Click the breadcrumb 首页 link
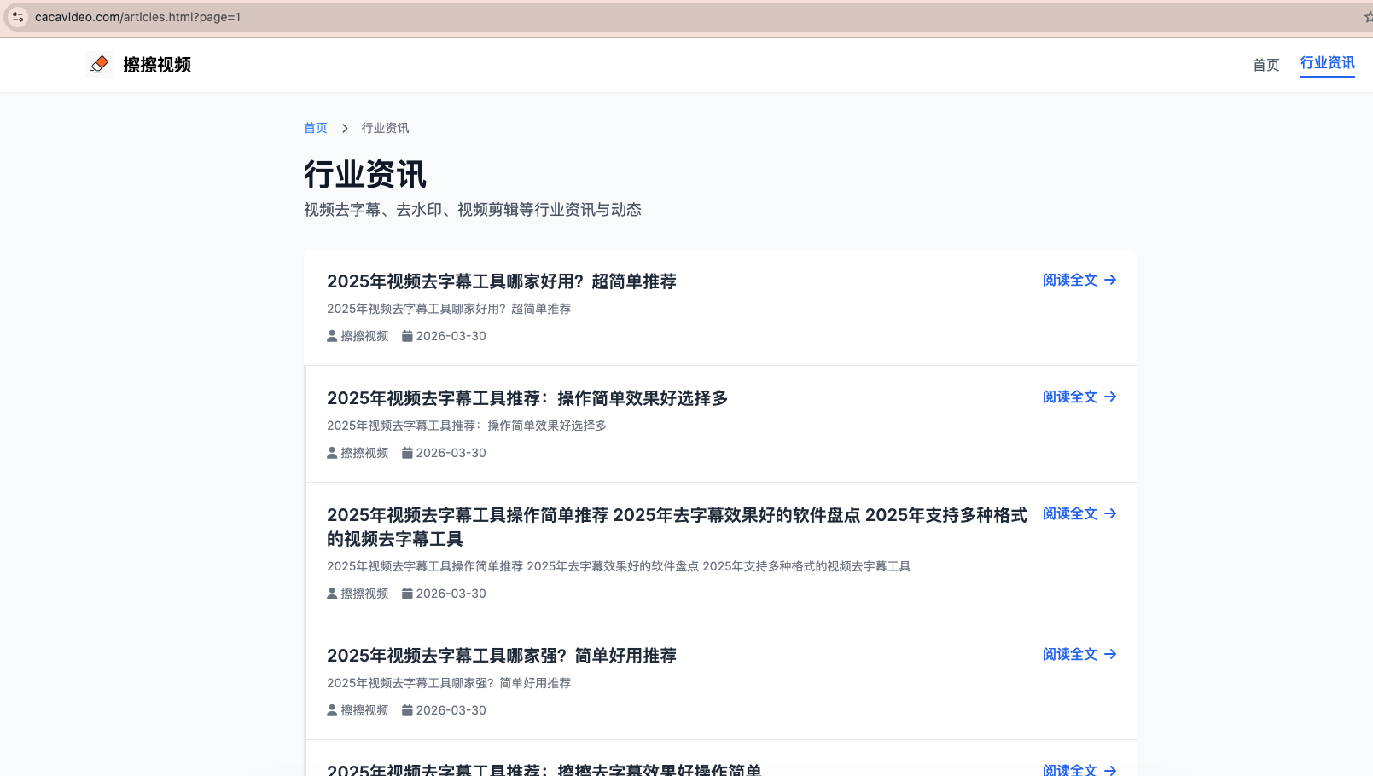Screen dimensions: 1373x776 tap(315, 127)
